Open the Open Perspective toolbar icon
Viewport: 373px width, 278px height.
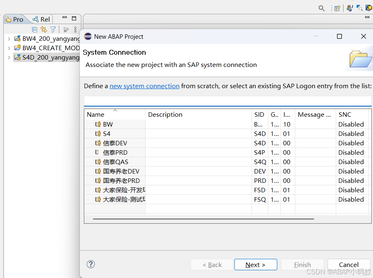tap(337, 8)
